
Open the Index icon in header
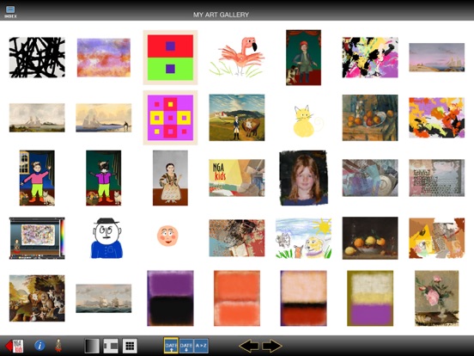click(x=10, y=12)
